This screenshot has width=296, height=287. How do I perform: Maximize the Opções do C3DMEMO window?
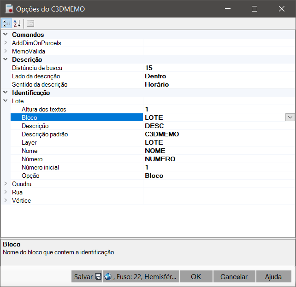[255, 9]
